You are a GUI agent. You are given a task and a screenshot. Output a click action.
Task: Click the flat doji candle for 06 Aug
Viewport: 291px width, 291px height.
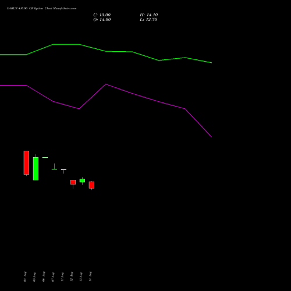[x=45, y=157]
